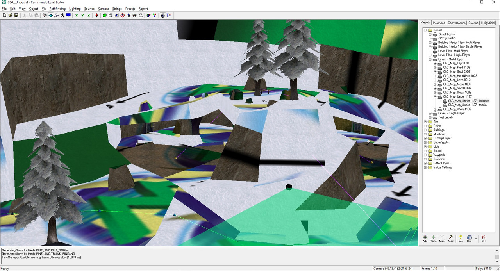Click the Info question mark button
The image size is (500, 271).
click(461, 239)
